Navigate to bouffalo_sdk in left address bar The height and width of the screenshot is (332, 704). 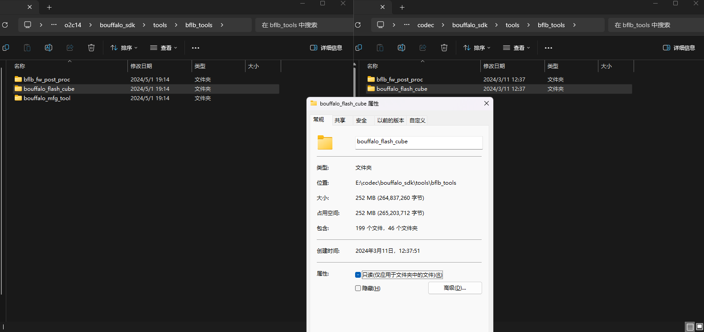tap(117, 25)
